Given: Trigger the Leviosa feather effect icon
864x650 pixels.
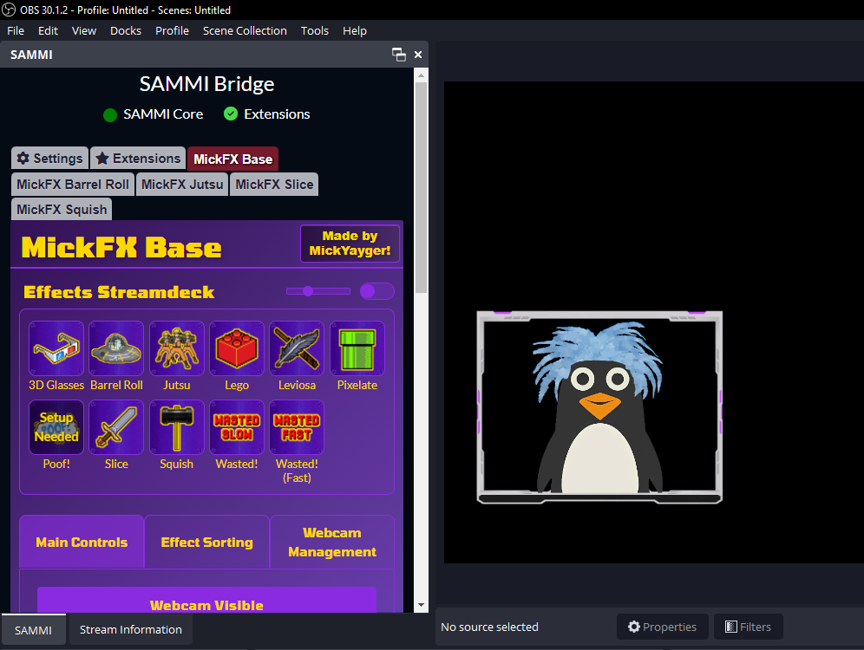Looking at the screenshot, I should [297, 348].
